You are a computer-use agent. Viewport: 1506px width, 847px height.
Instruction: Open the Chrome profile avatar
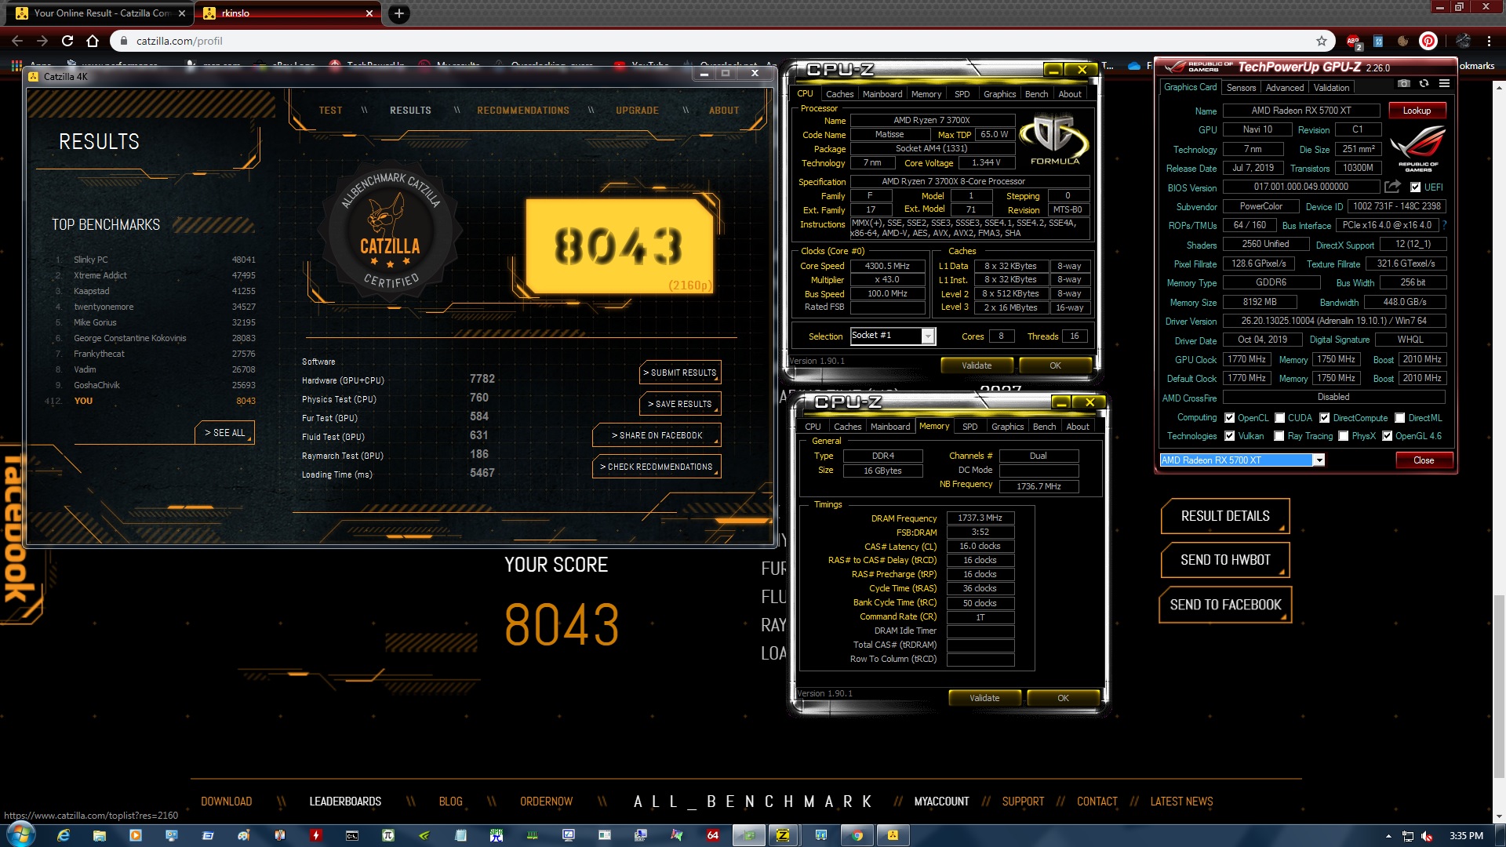click(x=1464, y=41)
